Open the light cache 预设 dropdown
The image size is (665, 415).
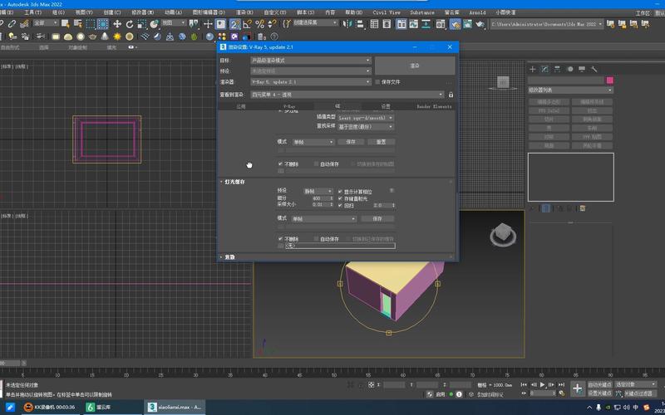[x=317, y=192]
